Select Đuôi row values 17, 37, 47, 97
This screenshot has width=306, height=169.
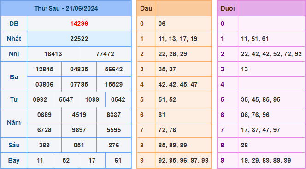tap(260, 130)
